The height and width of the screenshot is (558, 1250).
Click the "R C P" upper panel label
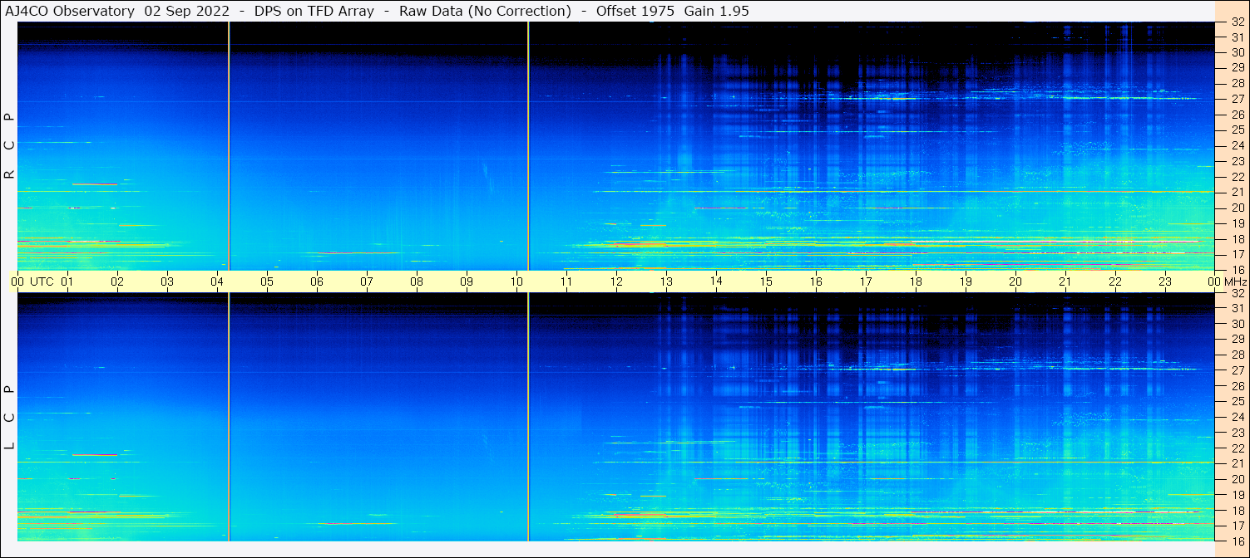[x=10, y=146]
